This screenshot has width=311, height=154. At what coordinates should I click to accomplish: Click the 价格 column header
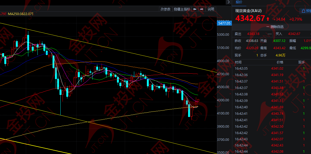280,62
